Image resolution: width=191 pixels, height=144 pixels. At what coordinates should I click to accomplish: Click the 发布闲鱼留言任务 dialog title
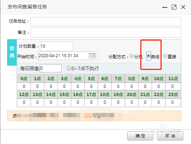click(27, 7)
